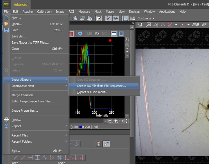
Task: Toggle the MS histogram mode
Action: point(97,34)
